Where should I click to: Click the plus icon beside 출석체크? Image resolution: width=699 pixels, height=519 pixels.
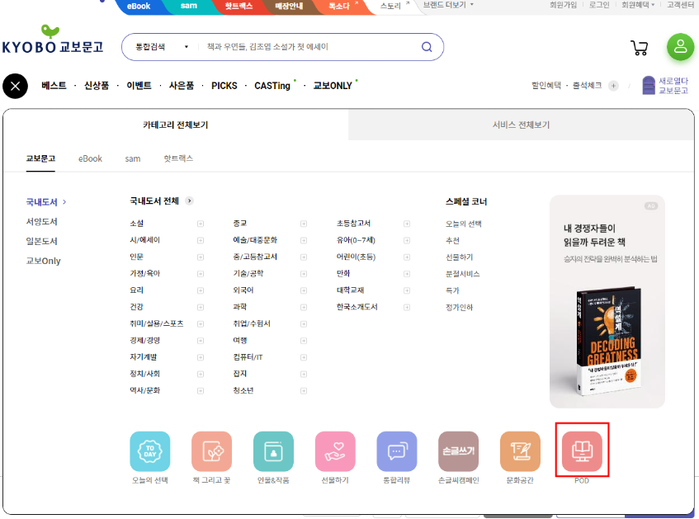point(613,86)
